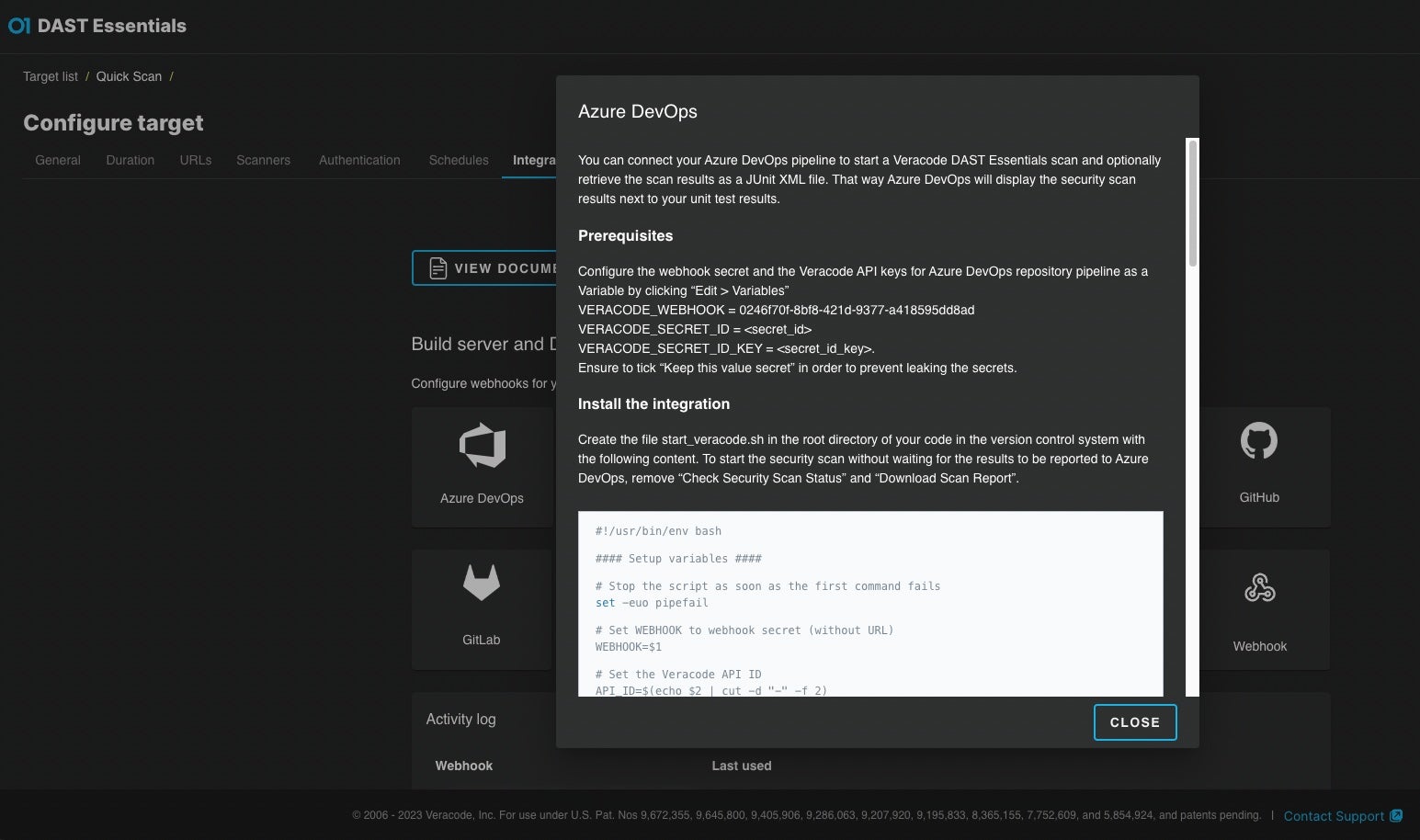The width and height of the screenshot is (1420, 840).
Task: Click the VERACODE_SECRET_ID variable line
Action: pyautogui.click(x=695, y=329)
